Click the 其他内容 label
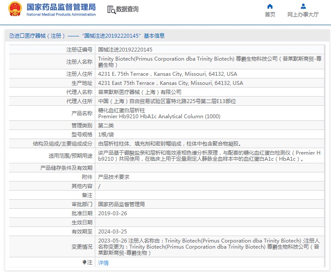 click(x=82, y=186)
